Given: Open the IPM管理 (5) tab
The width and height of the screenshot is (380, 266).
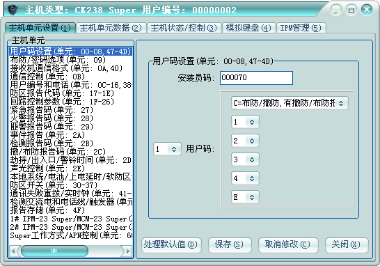Looking at the screenshot, I should (x=301, y=28).
